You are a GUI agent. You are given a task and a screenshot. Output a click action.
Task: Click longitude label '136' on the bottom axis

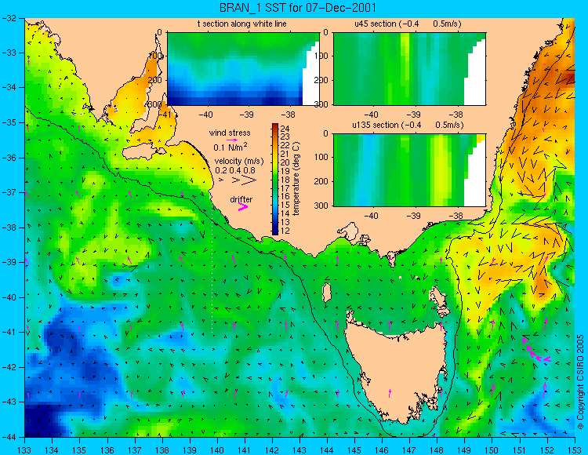tap(107, 450)
